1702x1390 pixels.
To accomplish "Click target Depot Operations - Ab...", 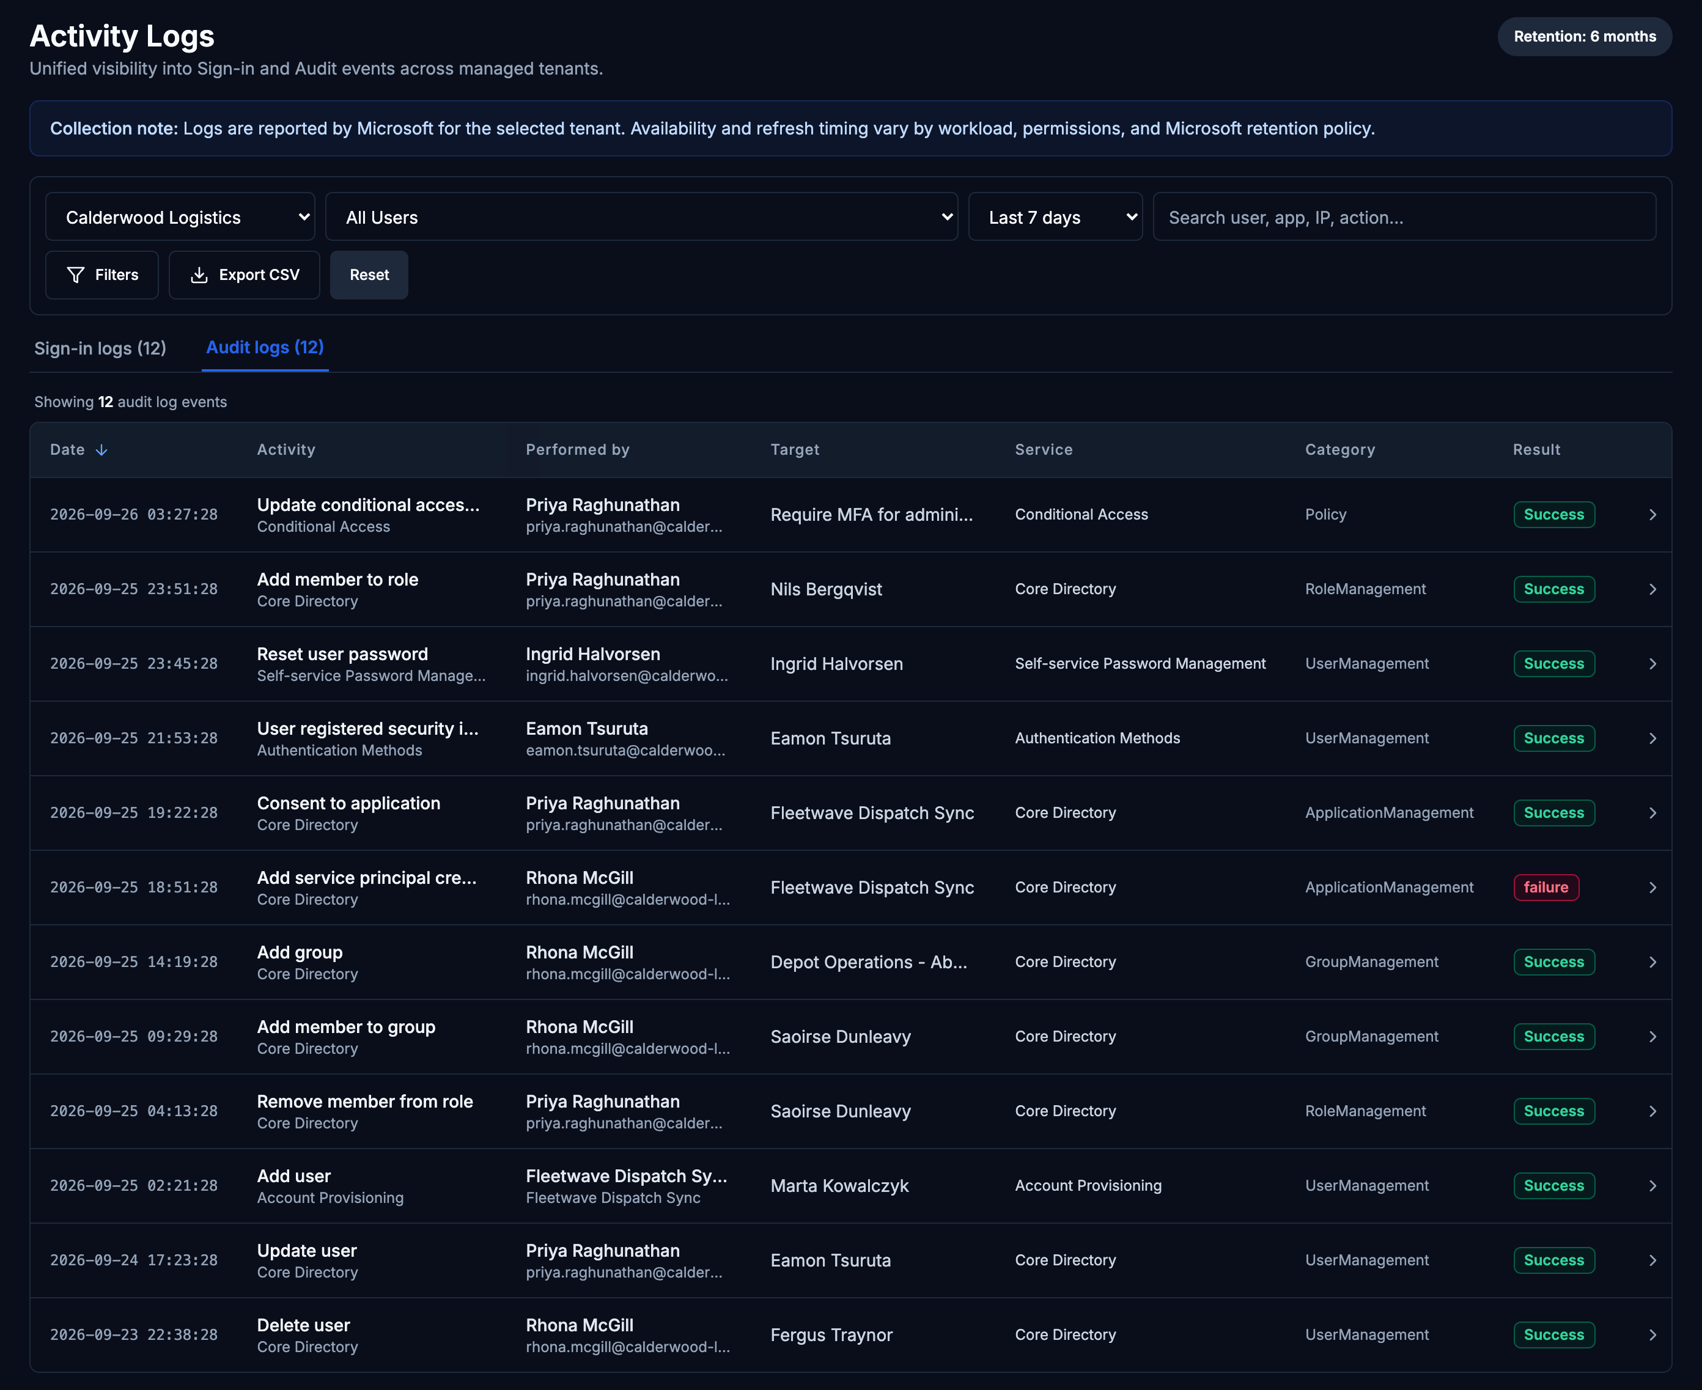I will point(869,962).
